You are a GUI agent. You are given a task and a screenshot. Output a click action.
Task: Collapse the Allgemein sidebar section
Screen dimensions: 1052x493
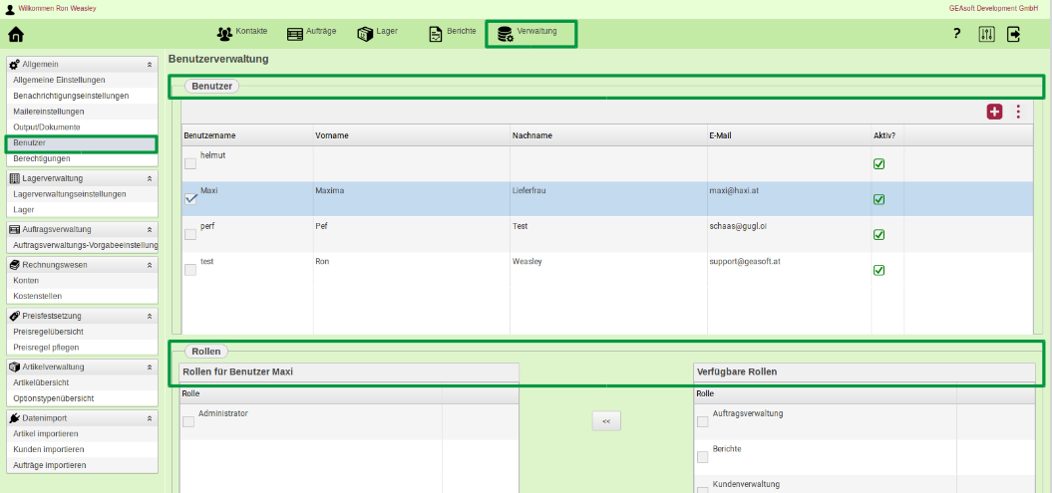[150, 65]
